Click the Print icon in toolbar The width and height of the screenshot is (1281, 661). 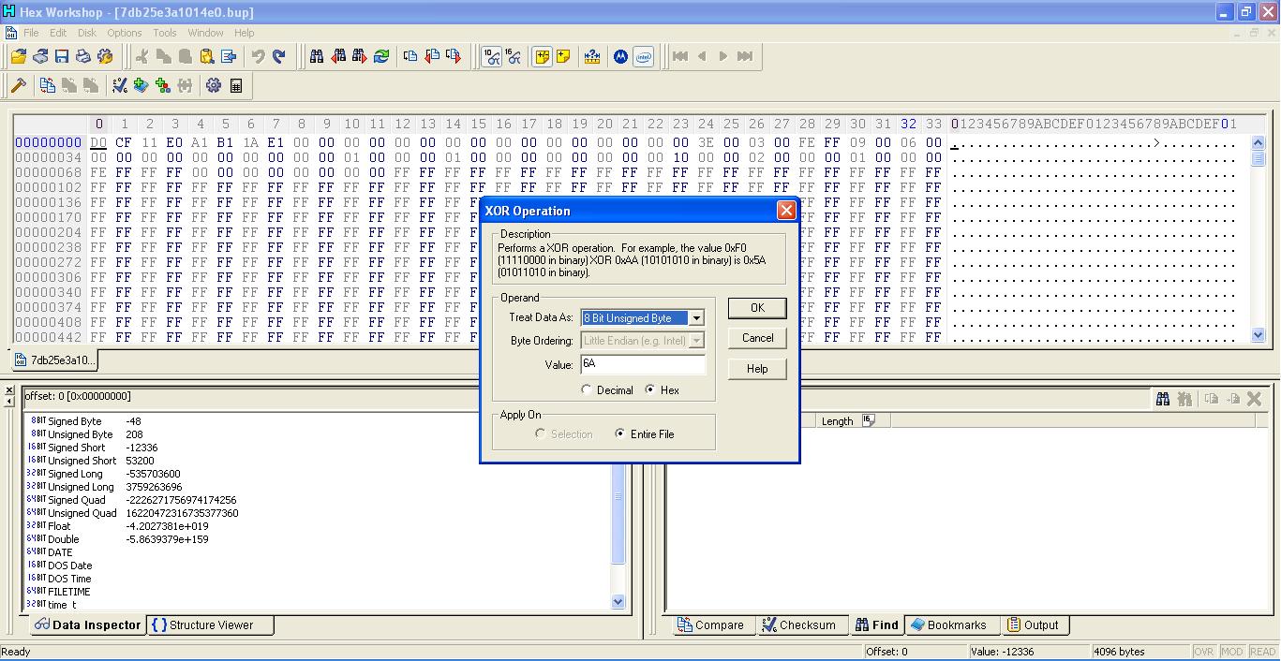coord(83,56)
